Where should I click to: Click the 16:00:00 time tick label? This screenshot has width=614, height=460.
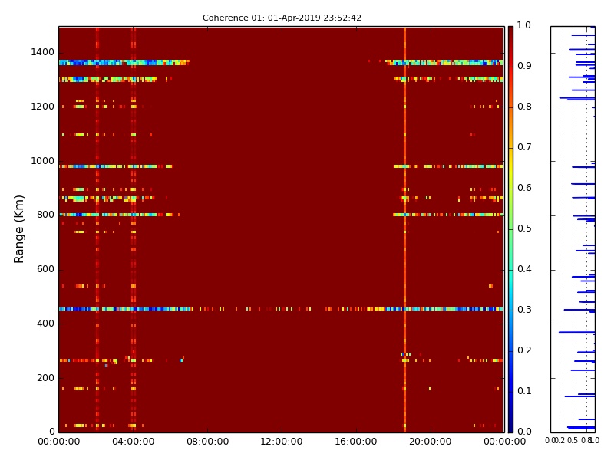tap(356, 442)
